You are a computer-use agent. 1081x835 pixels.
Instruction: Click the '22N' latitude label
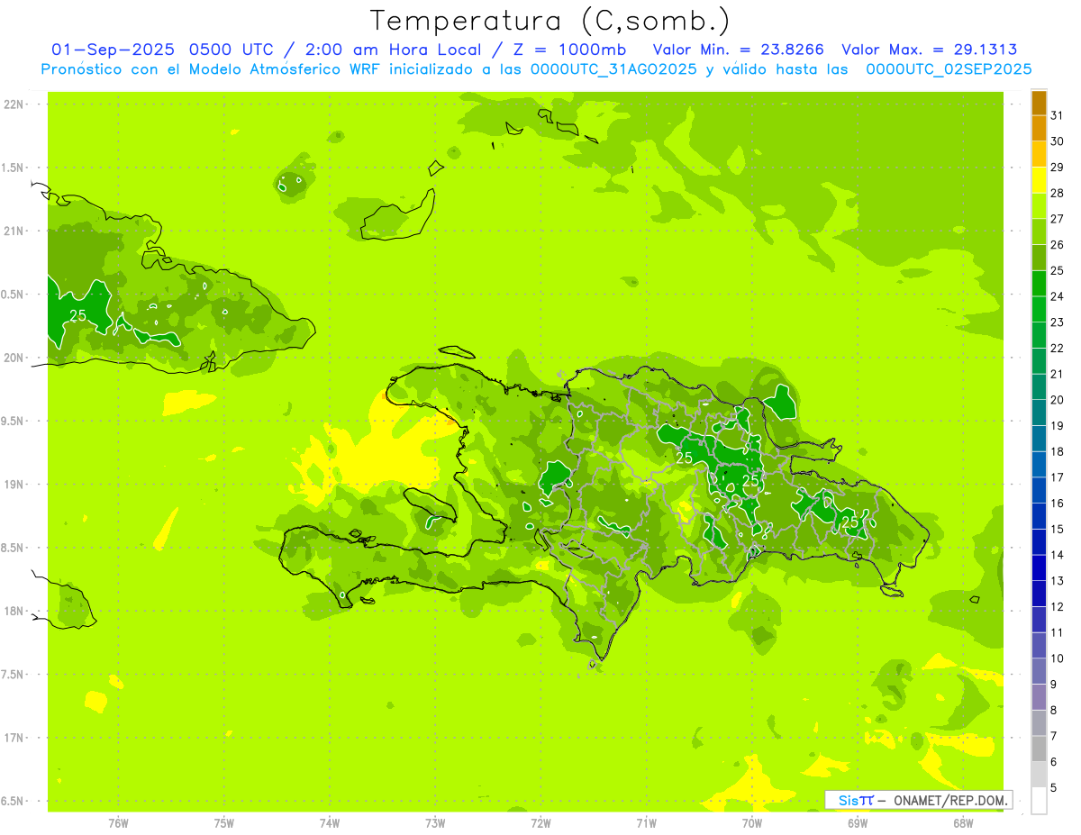click(14, 104)
